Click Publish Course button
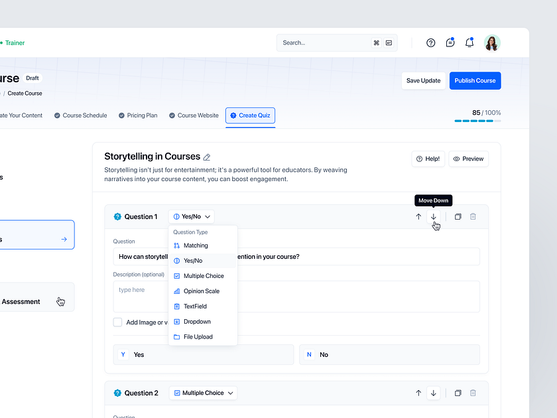Screen dimensions: 557x418 tap(475, 81)
